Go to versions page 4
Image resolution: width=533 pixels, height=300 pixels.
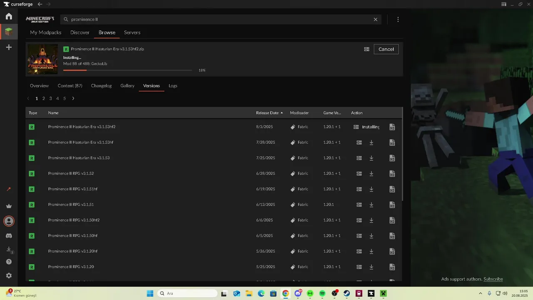[57, 98]
